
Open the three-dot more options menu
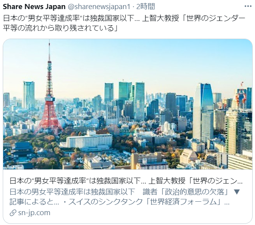click(x=248, y=6)
